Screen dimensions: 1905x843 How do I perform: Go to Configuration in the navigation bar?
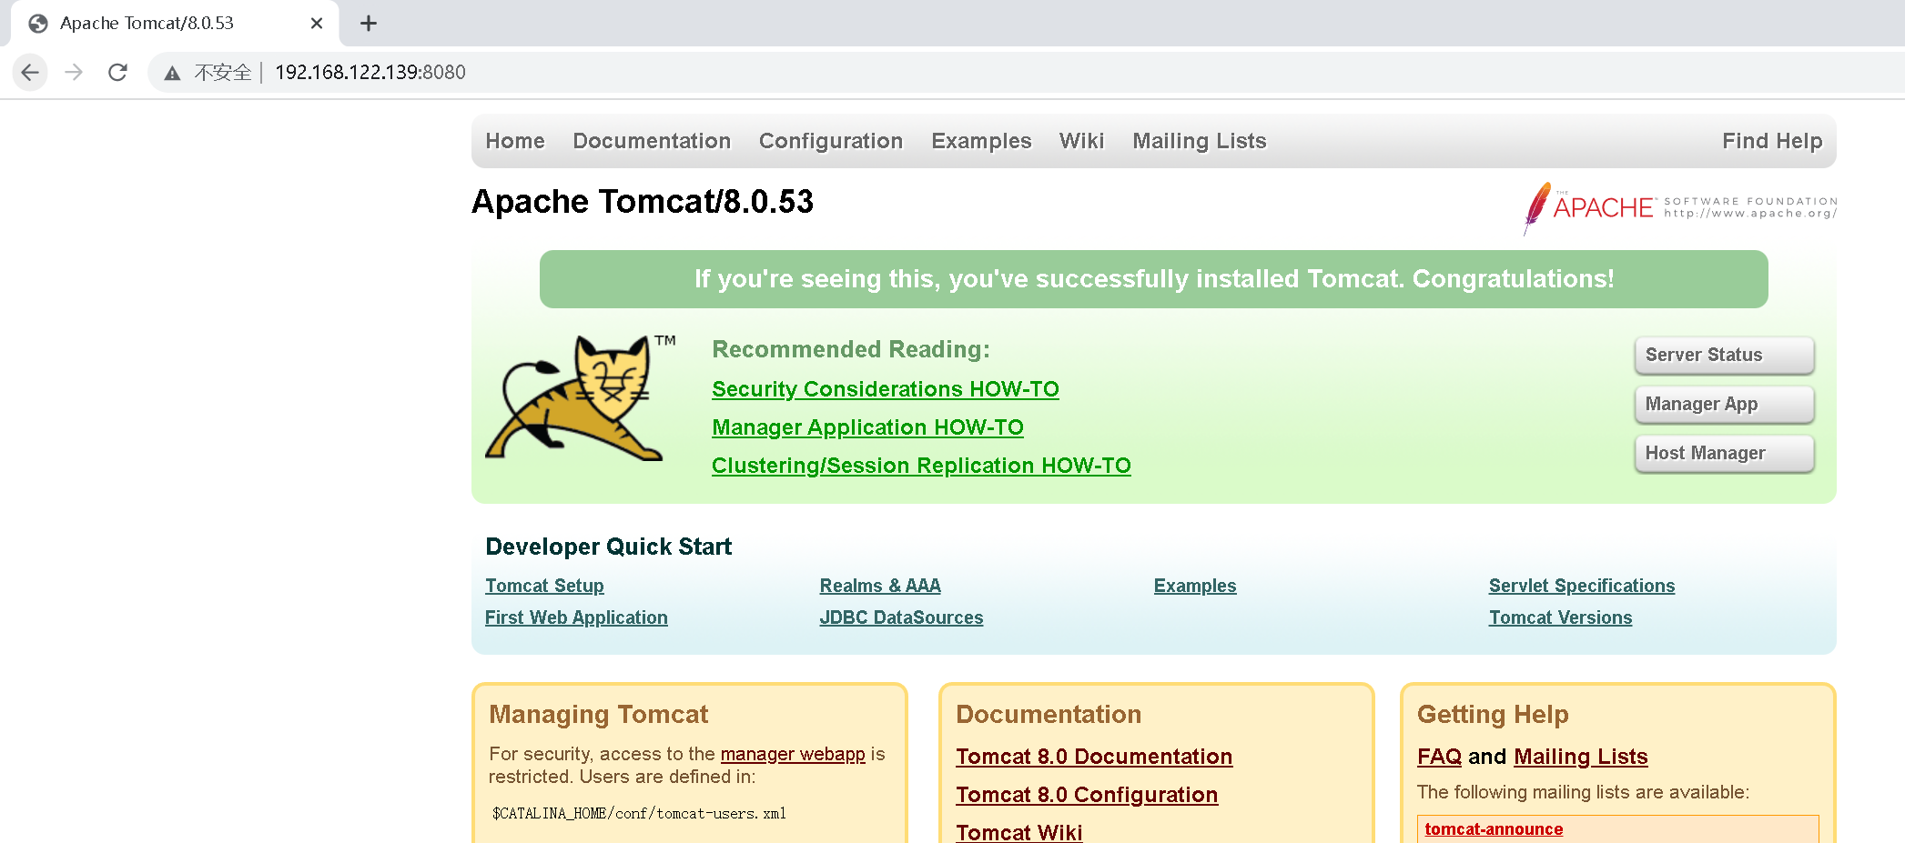coord(831,141)
